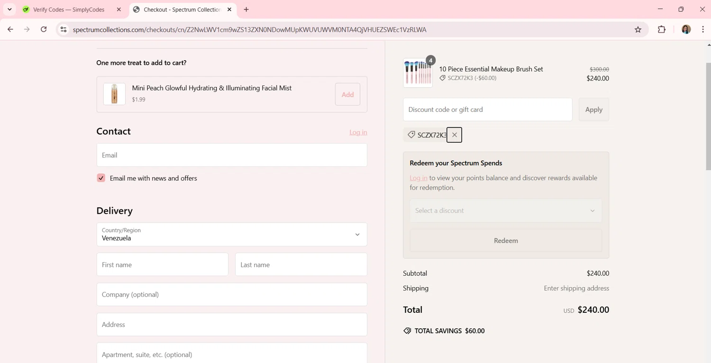Click the Enter shipping address text

click(x=576, y=288)
